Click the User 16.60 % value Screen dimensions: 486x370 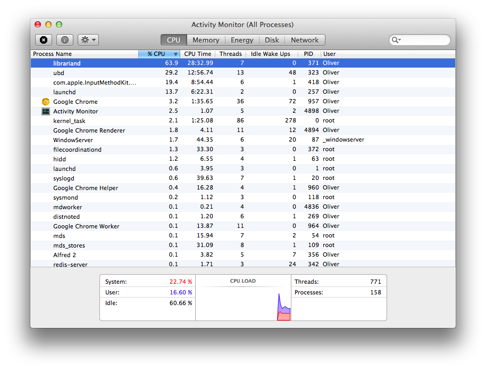(x=181, y=292)
